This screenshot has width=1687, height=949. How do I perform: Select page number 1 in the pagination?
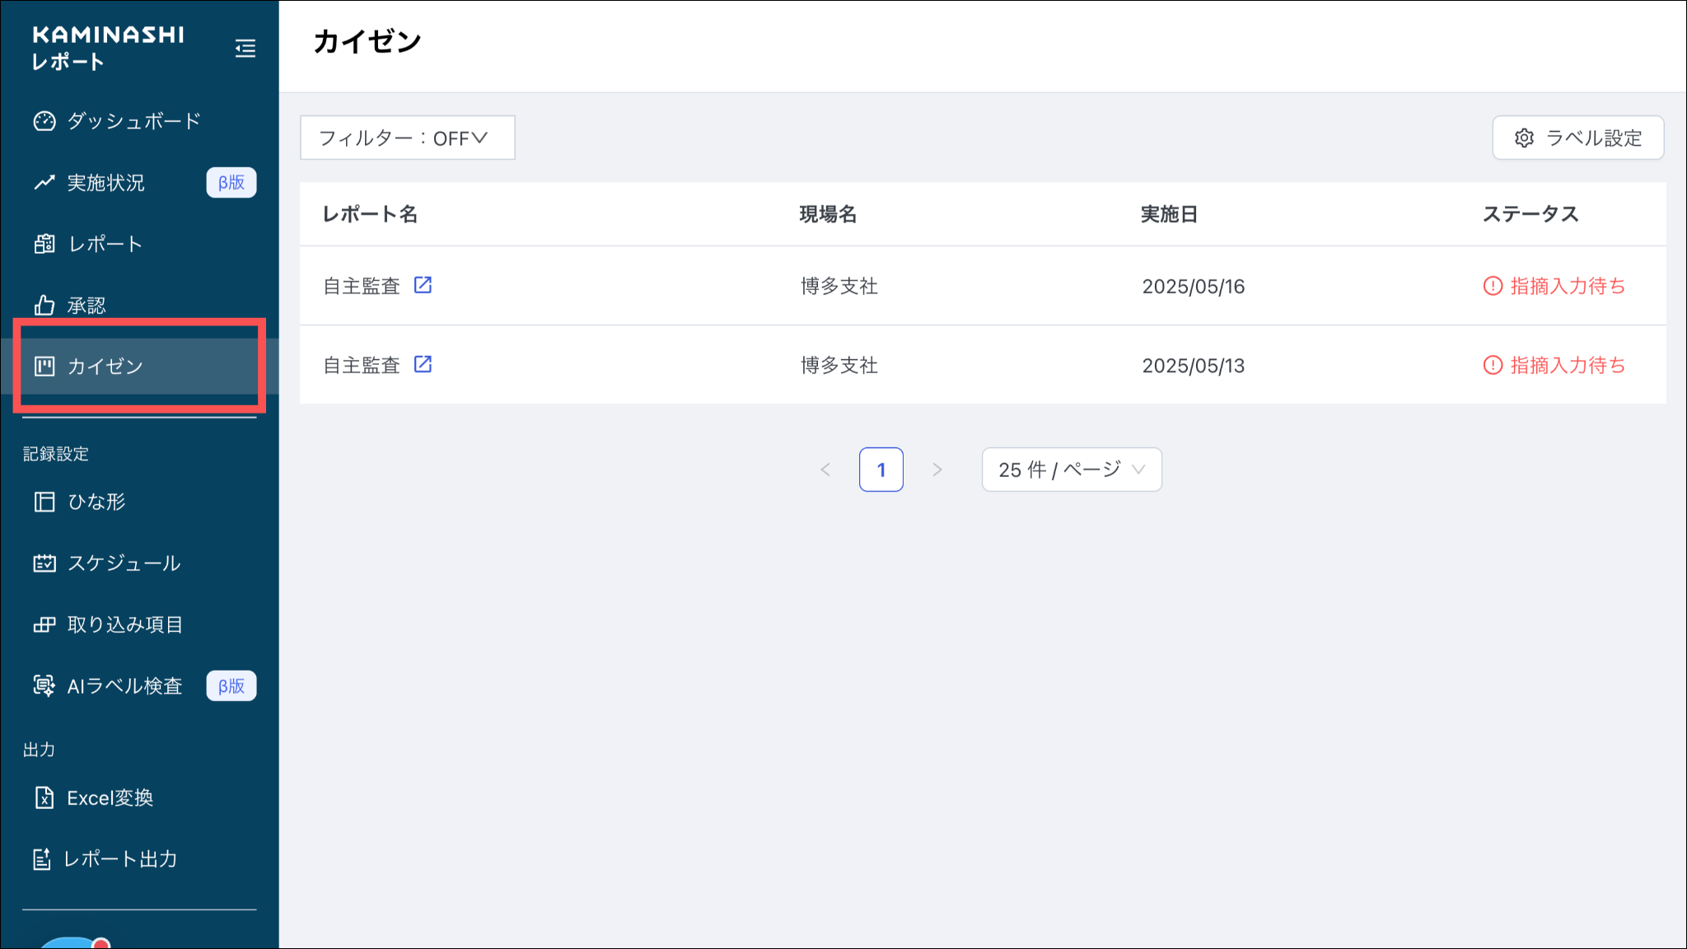881,470
